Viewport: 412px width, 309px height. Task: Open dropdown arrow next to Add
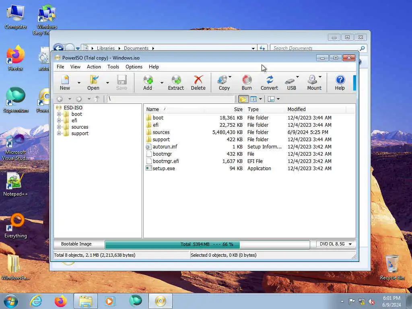click(162, 83)
